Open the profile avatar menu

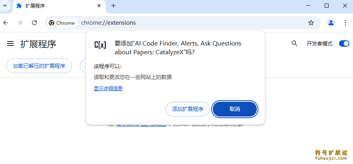click(331, 23)
